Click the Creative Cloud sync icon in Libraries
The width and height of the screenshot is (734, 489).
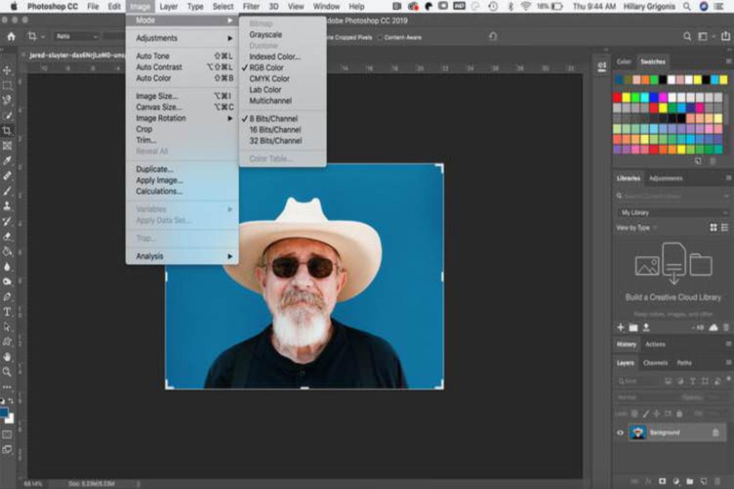point(713,327)
